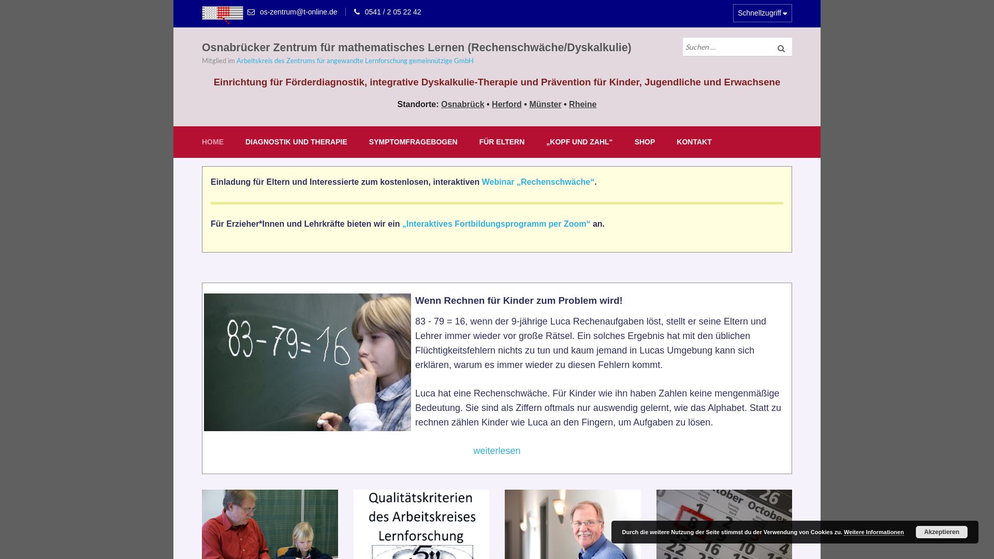Open the October calendar thumbnail
This screenshot has height=559, width=994.
[724, 505]
